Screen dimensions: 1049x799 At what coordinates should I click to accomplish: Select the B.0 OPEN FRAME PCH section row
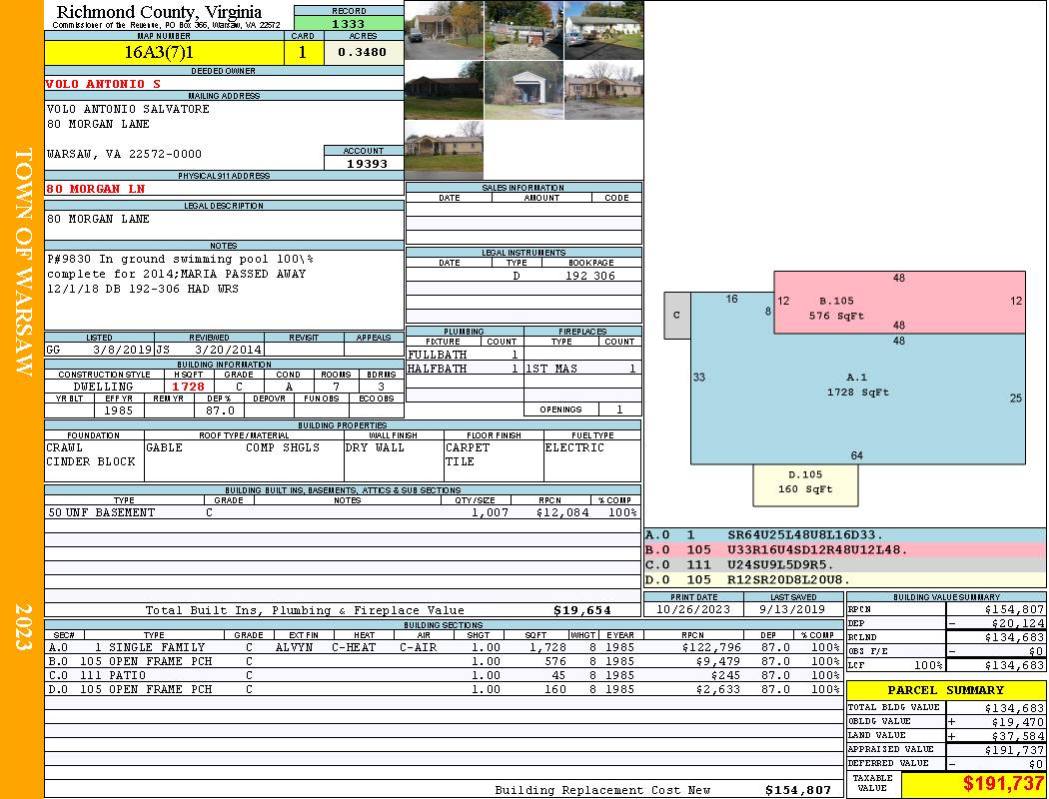coord(444,661)
